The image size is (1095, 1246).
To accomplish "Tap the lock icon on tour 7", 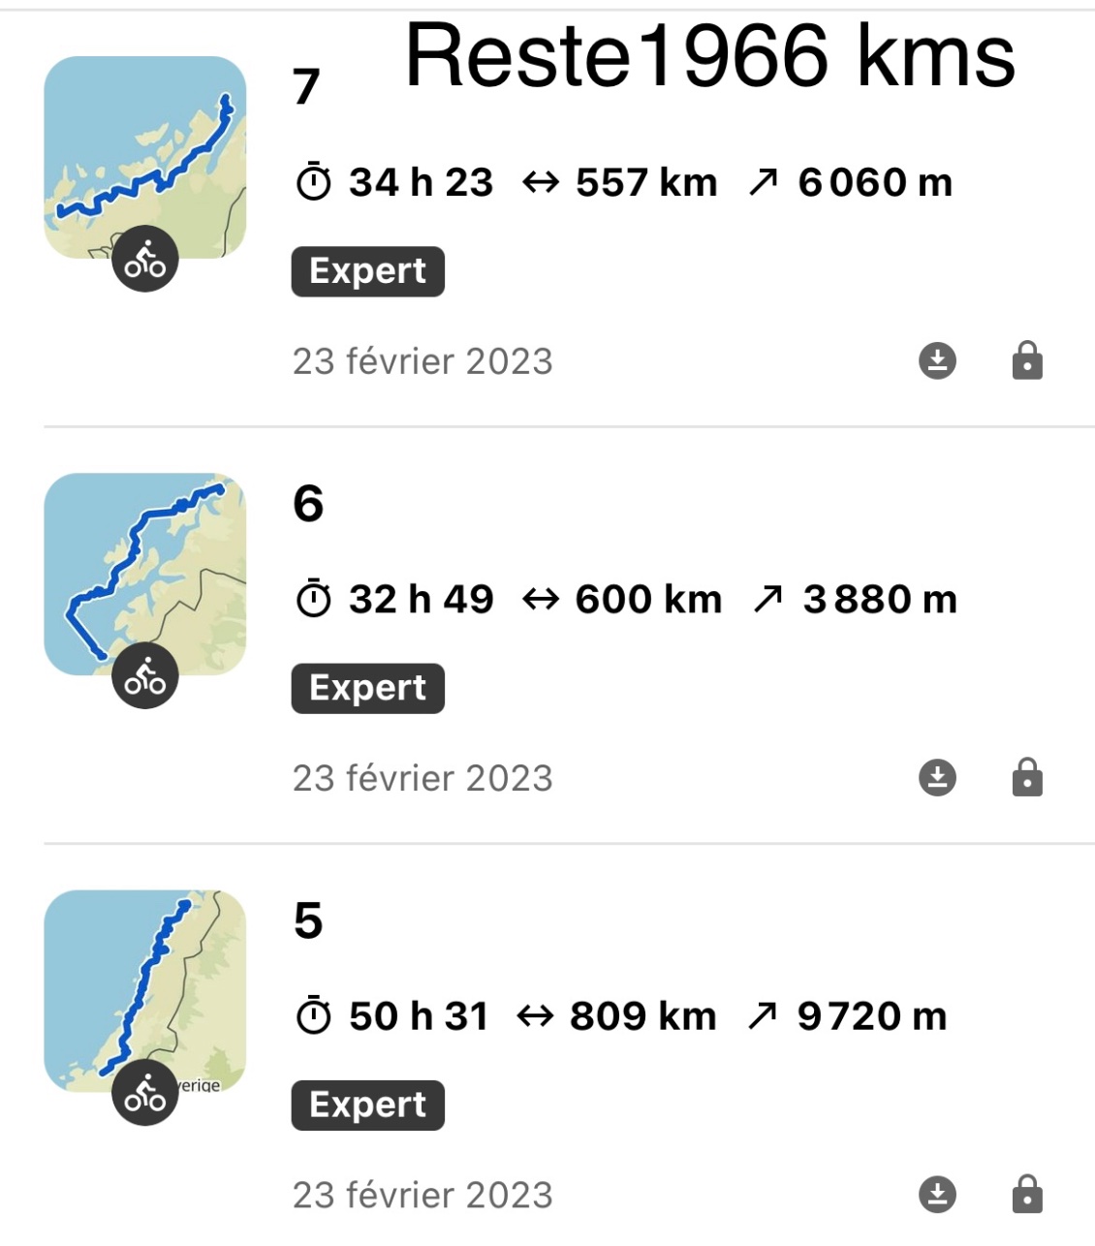I will [x=1027, y=360].
